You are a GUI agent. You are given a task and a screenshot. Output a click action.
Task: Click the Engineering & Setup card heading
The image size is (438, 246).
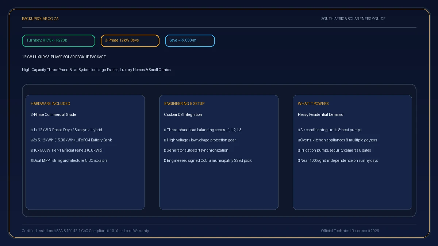[x=184, y=104]
